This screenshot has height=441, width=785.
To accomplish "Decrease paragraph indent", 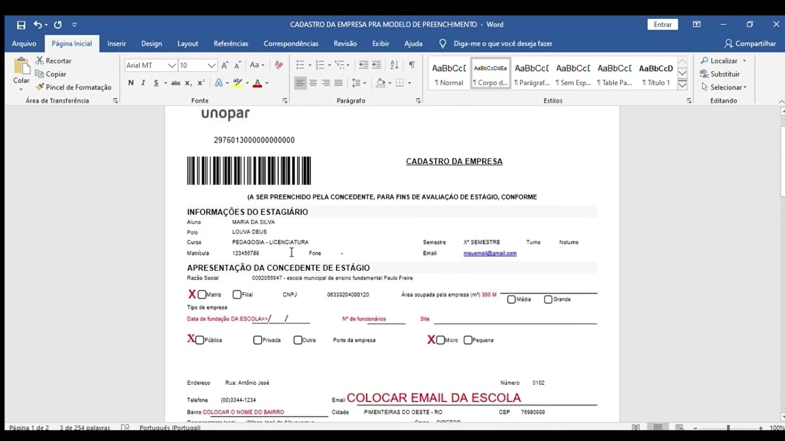I will click(363, 65).
